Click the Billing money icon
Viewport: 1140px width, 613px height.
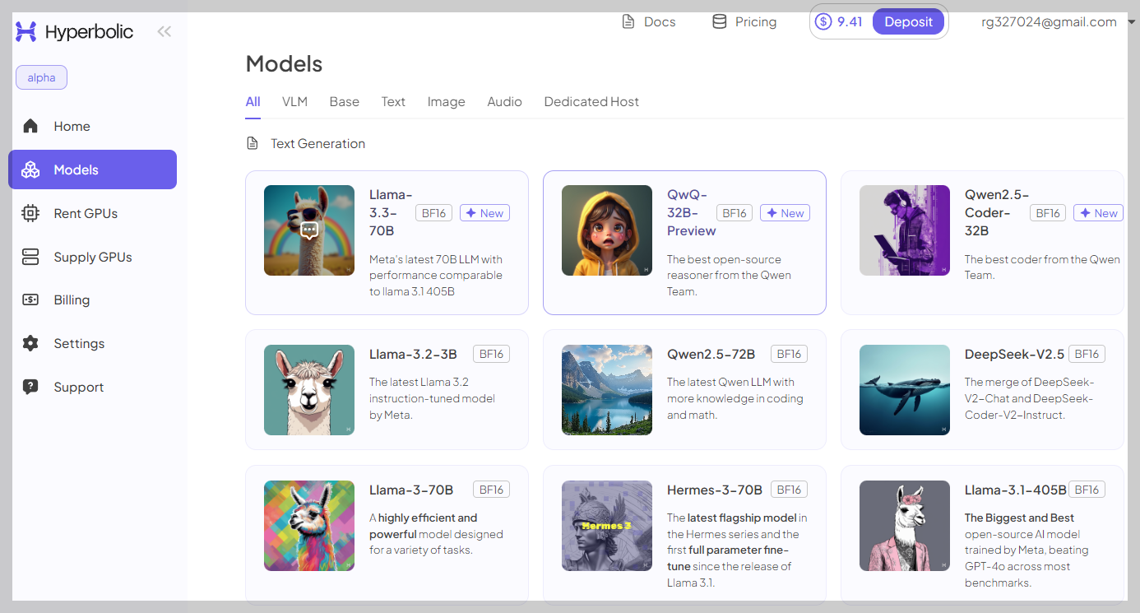pos(30,300)
